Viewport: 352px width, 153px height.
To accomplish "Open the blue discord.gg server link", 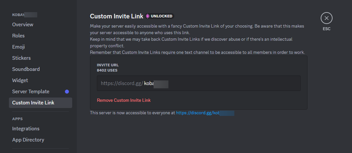I will (x=204, y=113).
